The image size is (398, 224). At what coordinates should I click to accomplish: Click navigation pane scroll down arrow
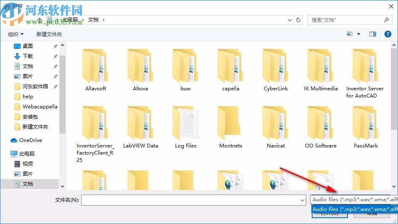click(62, 187)
